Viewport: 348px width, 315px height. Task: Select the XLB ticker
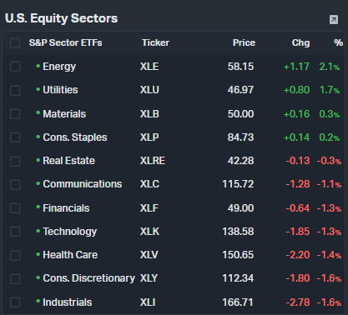[x=149, y=114]
